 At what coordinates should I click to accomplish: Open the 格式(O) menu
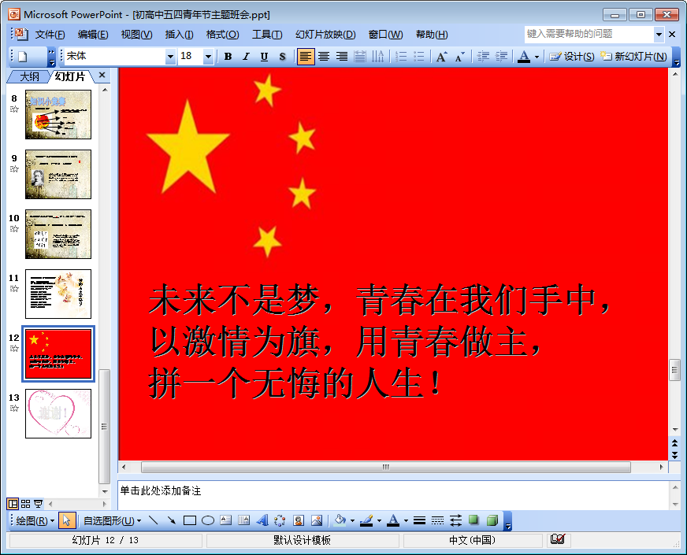click(x=223, y=35)
